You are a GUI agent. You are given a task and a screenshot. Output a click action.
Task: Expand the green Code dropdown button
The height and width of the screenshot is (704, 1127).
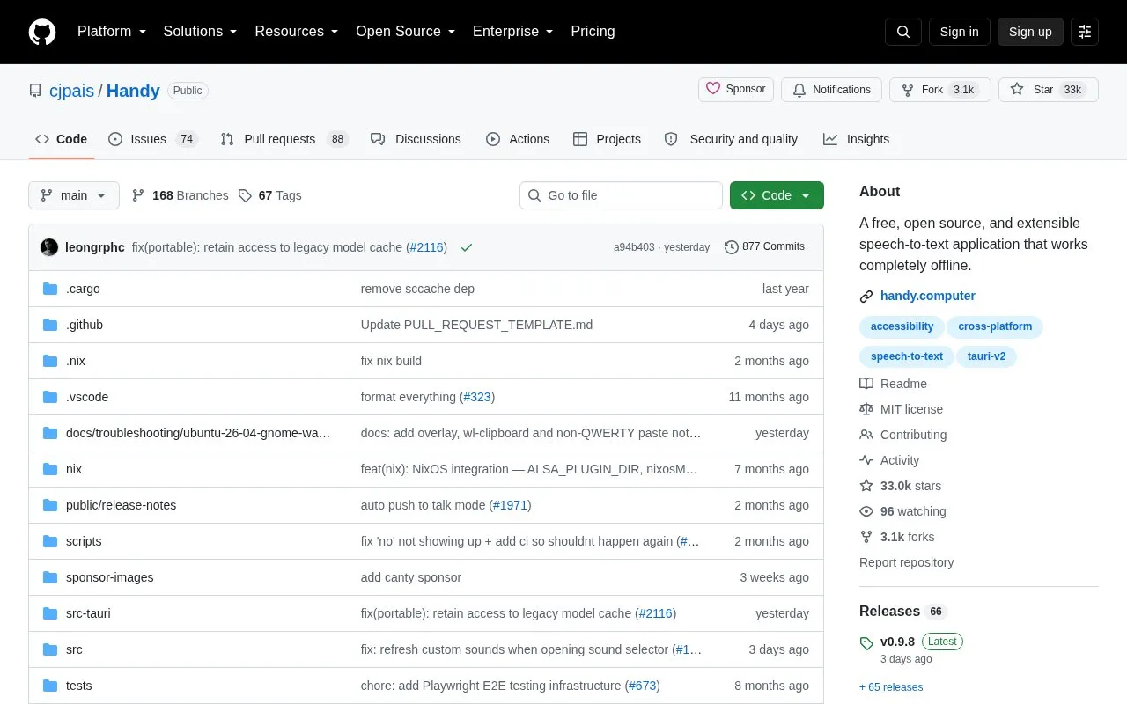pyautogui.click(x=777, y=195)
